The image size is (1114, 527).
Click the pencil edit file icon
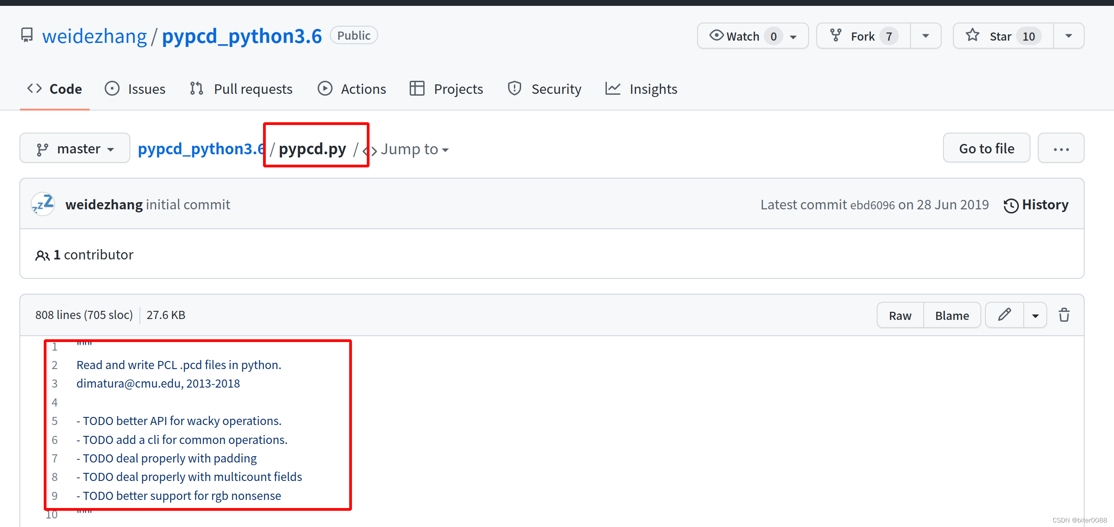[1004, 315]
